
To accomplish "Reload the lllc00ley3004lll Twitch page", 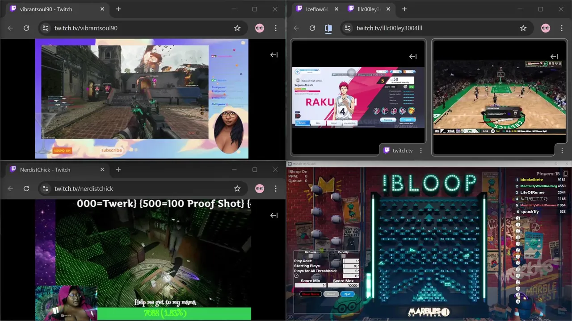I will pyautogui.click(x=312, y=28).
